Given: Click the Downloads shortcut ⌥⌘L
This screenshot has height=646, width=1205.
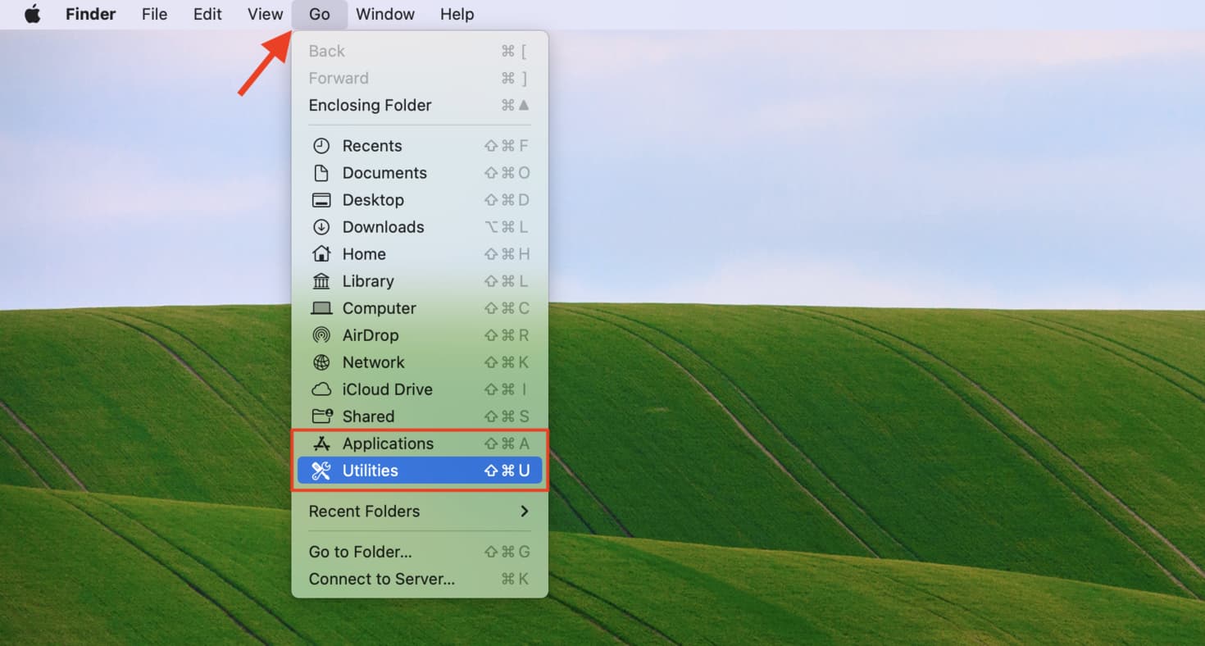Looking at the screenshot, I should (507, 227).
